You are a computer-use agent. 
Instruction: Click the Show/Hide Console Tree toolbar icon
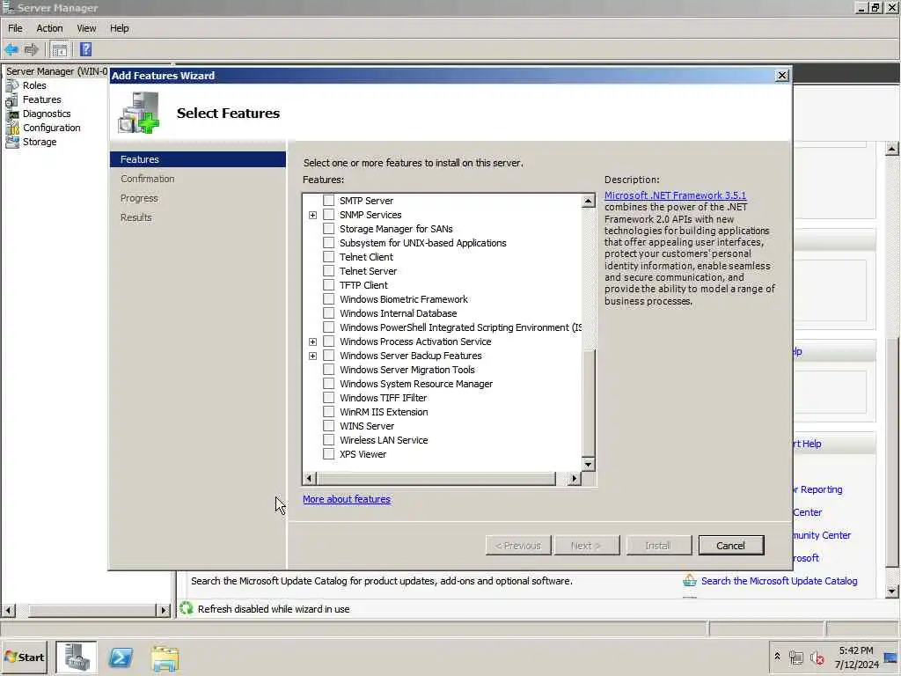click(59, 50)
